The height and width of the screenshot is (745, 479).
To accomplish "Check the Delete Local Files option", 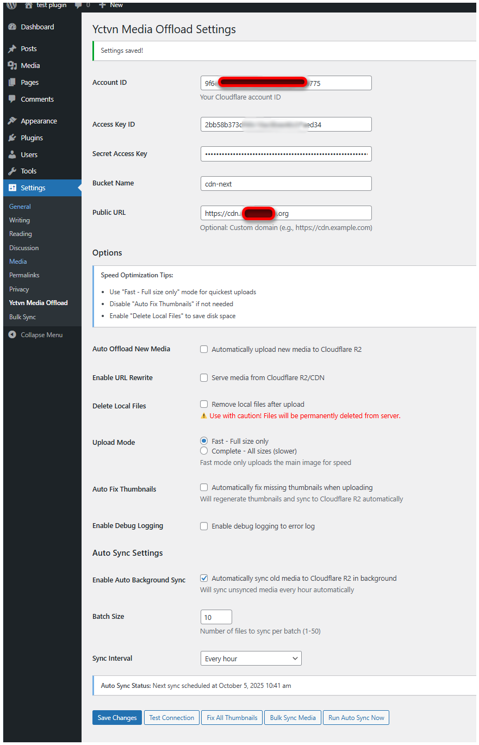I will [204, 404].
